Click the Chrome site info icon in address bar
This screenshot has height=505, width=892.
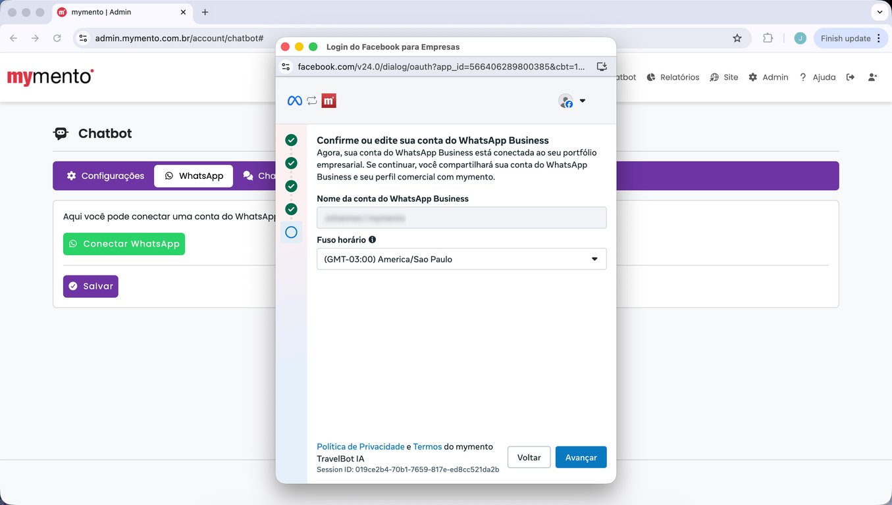point(83,38)
